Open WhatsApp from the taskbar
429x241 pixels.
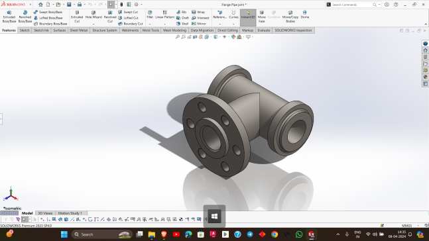[299, 234]
